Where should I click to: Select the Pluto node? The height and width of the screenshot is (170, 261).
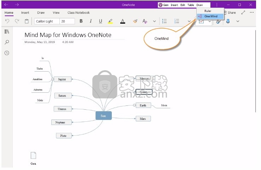point(64,136)
